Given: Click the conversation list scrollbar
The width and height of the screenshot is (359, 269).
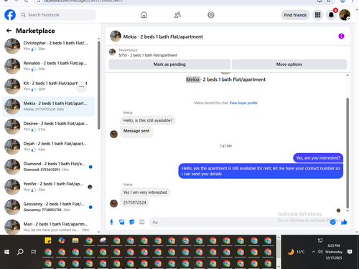Looking at the screenshot, I should (99, 84).
